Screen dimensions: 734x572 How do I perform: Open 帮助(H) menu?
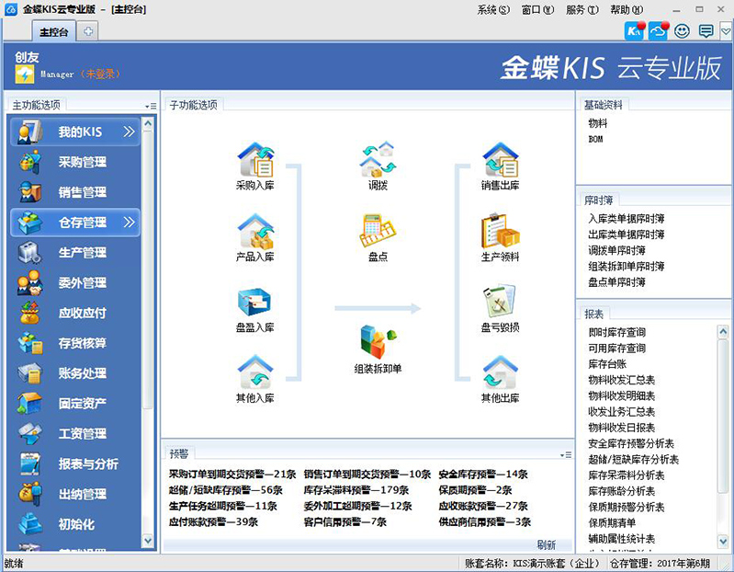coord(627,9)
